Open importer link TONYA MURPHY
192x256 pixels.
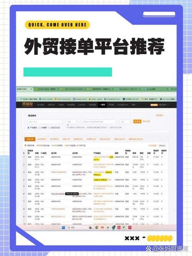[58, 209]
